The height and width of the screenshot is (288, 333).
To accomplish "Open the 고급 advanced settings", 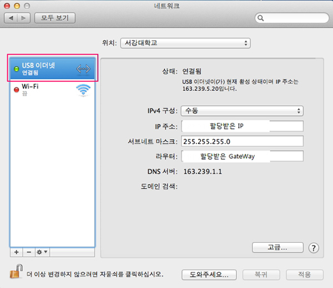I will coord(276,248).
